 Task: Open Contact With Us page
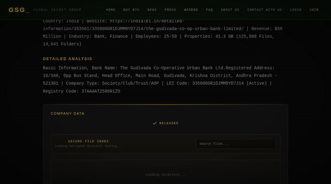tap(264, 10)
